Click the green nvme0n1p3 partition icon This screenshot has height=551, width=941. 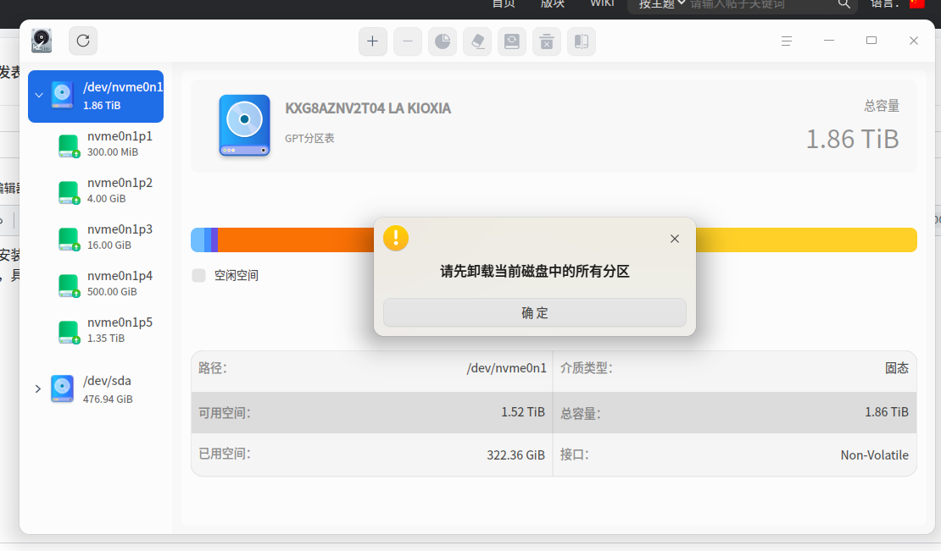[69, 239]
